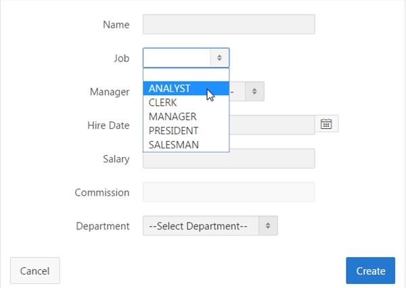Focus the Commission input box
The height and width of the screenshot is (288, 406).
(229, 192)
